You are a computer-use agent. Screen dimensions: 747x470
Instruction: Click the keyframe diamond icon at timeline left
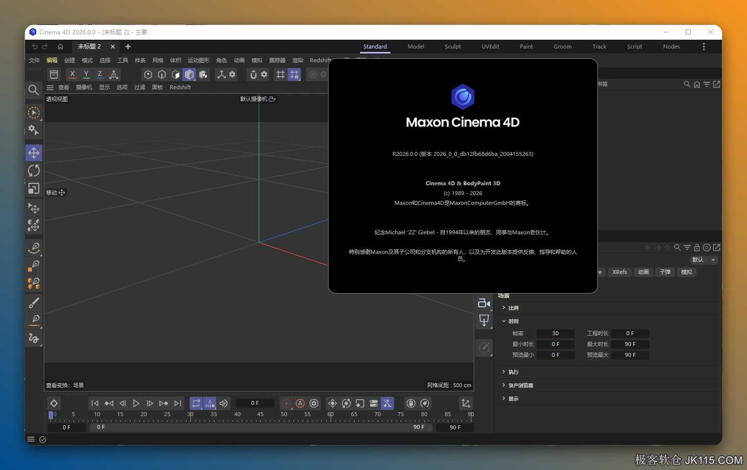[x=54, y=403]
